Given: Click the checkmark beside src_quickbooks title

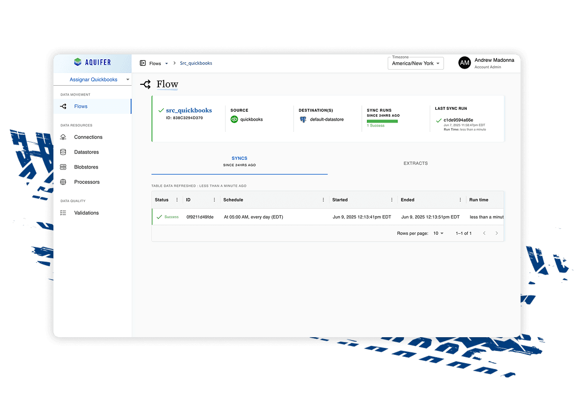Looking at the screenshot, I should [x=161, y=110].
